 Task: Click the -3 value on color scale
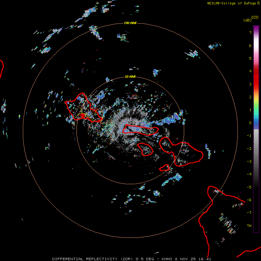tap(249, 162)
